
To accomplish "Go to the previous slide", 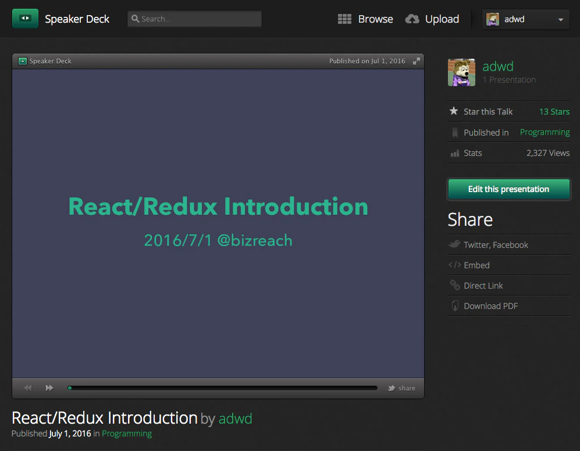I will [28, 388].
